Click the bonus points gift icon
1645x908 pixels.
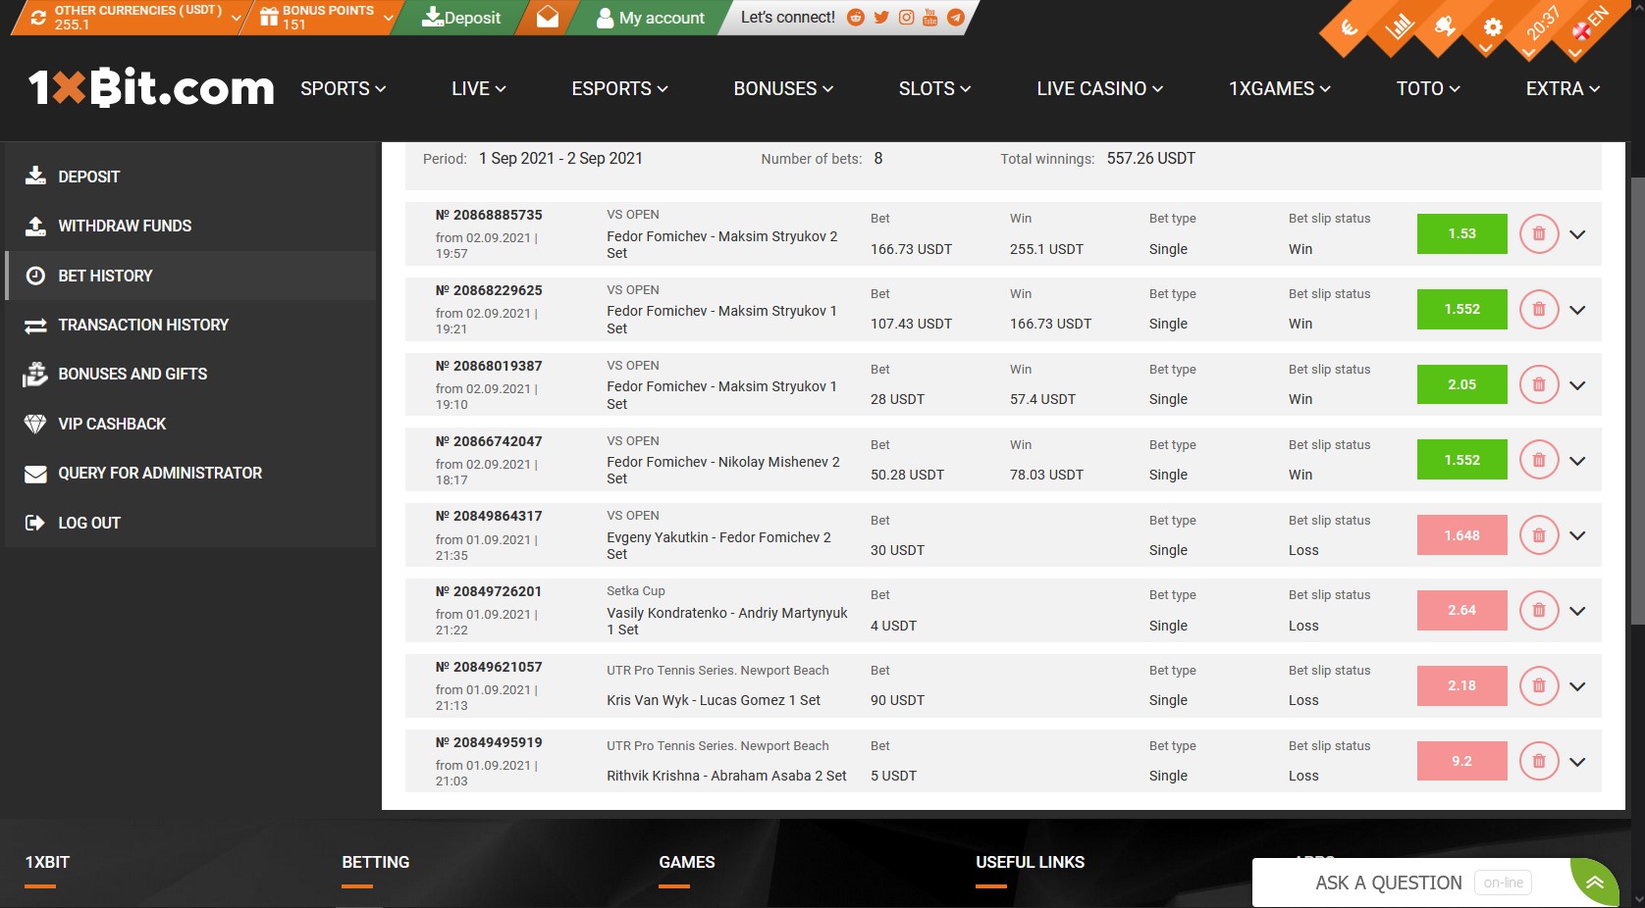(269, 17)
